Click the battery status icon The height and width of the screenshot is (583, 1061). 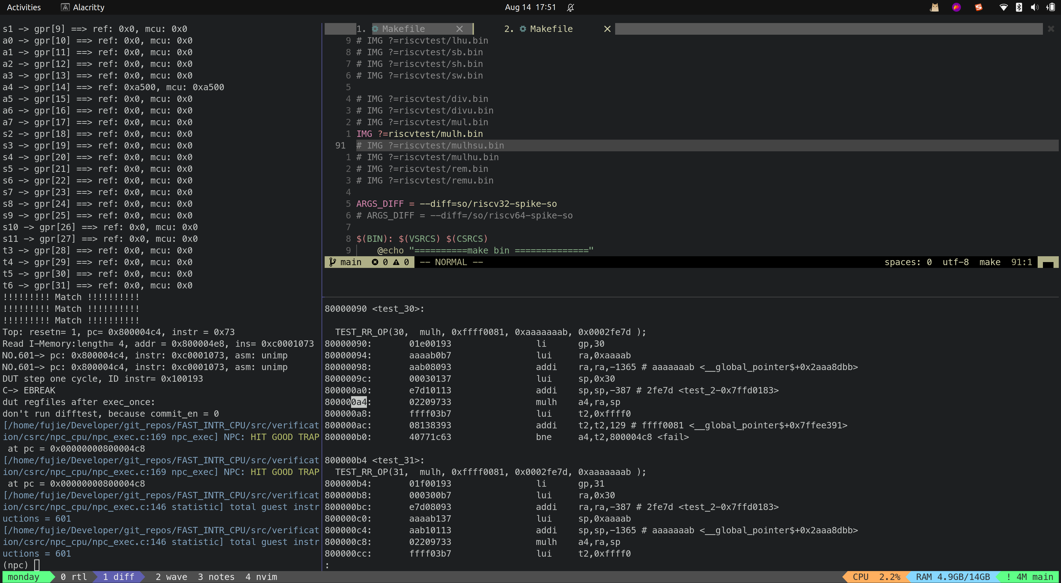point(1051,7)
